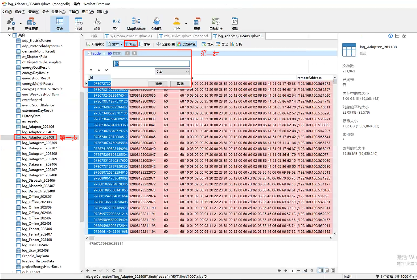The image size is (417, 280).
Task: Click the apply checkmark under filter
Action: [107, 70]
